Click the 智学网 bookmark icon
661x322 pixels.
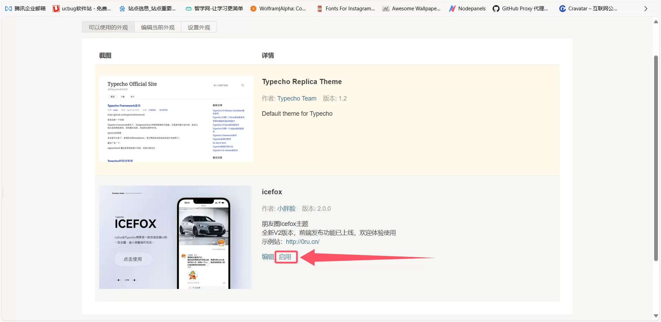(x=188, y=9)
